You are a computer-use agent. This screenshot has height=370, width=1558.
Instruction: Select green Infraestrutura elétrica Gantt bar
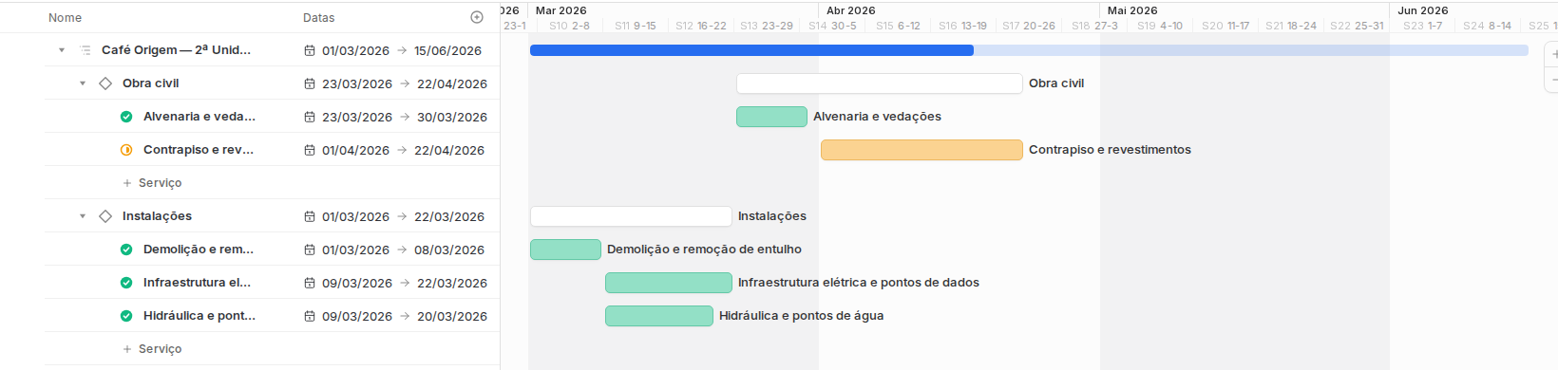[x=669, y=283]
